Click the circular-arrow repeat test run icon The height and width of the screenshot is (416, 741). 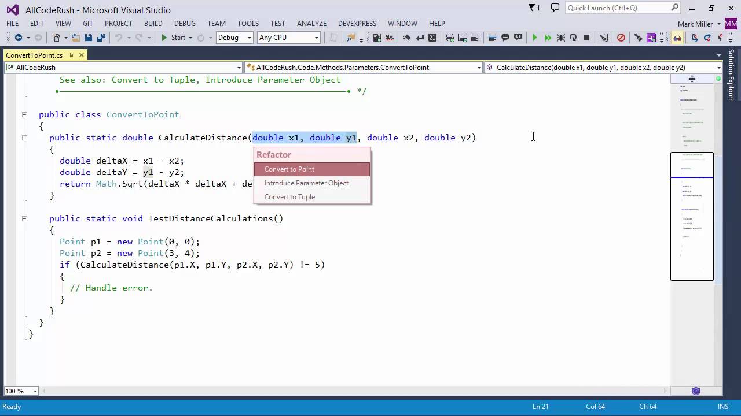point(573,38)
